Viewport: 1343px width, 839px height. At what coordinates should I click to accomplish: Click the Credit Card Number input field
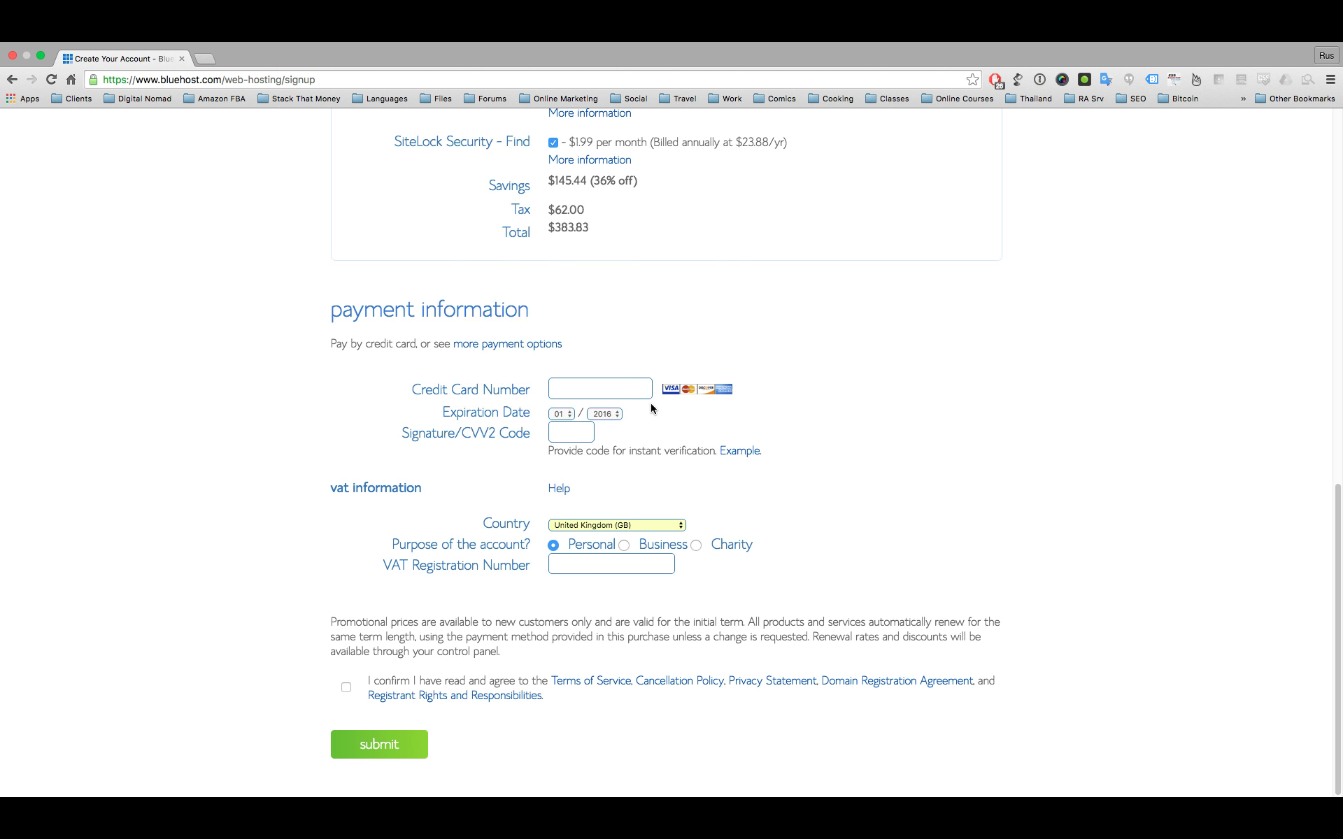click(x=599, y=389)
